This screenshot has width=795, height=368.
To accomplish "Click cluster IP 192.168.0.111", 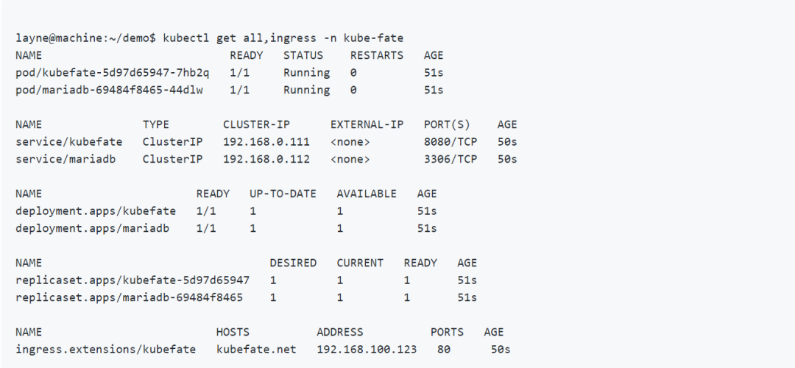I will (x=266, y=142).
